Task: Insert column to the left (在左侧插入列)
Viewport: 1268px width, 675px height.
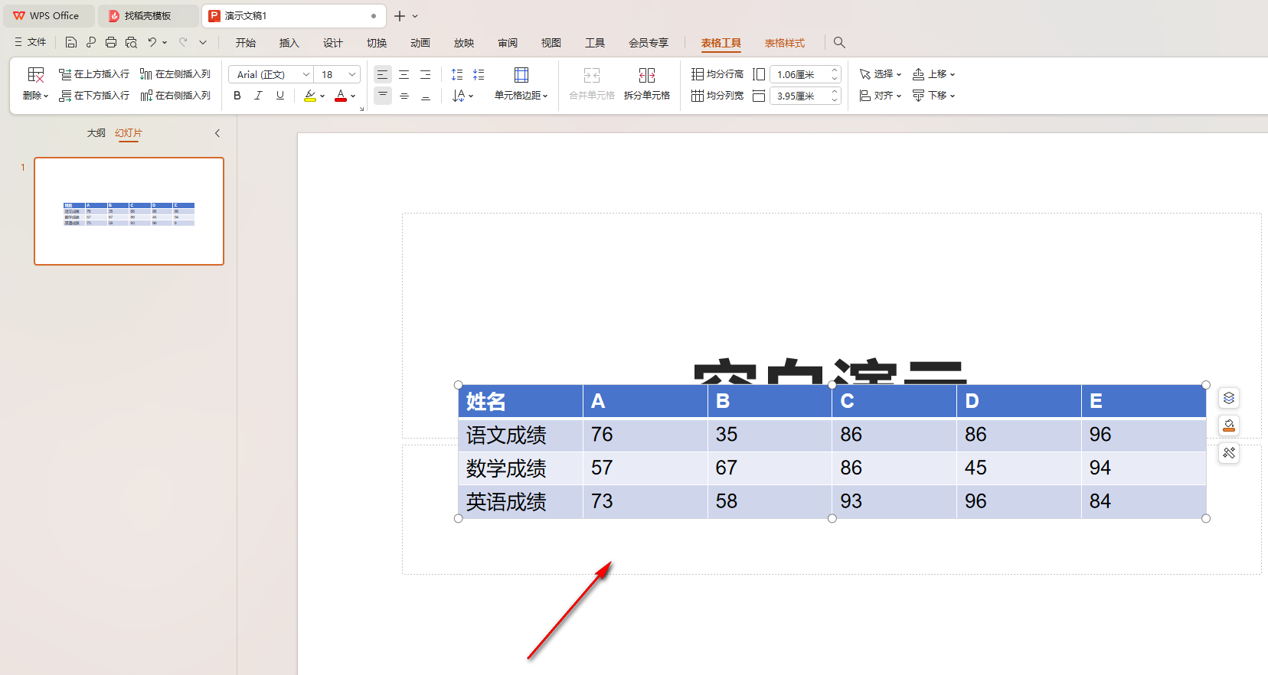Action: pyautogui.click(x=175, y=74)
